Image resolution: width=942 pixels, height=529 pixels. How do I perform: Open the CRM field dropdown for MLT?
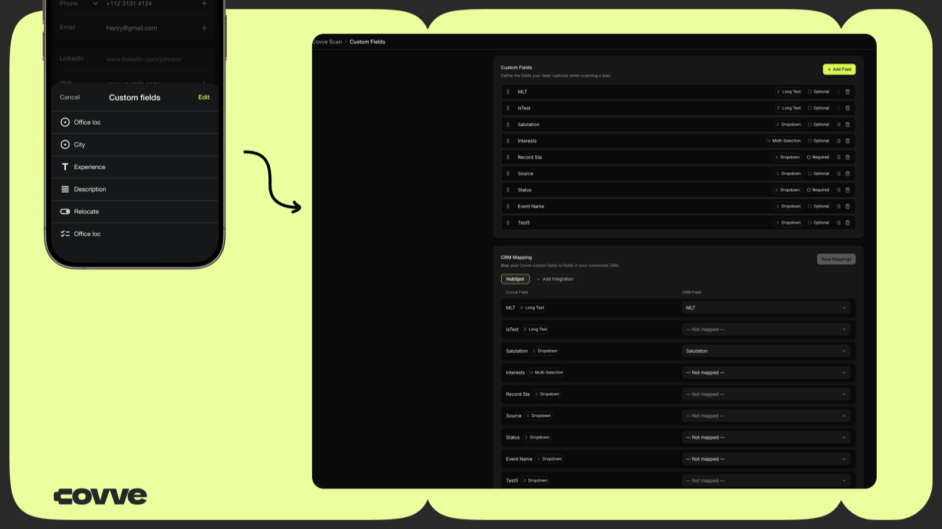(x=766, y=308)
